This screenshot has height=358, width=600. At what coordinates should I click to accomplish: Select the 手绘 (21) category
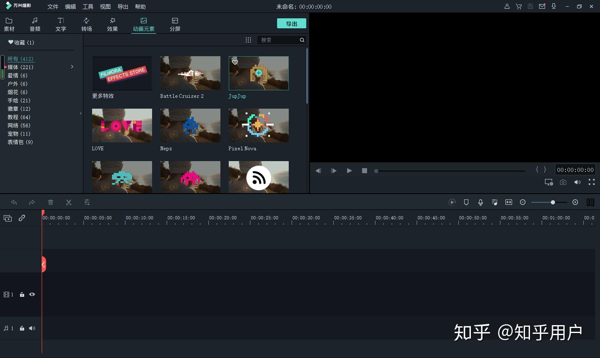(x=19, y=100)
